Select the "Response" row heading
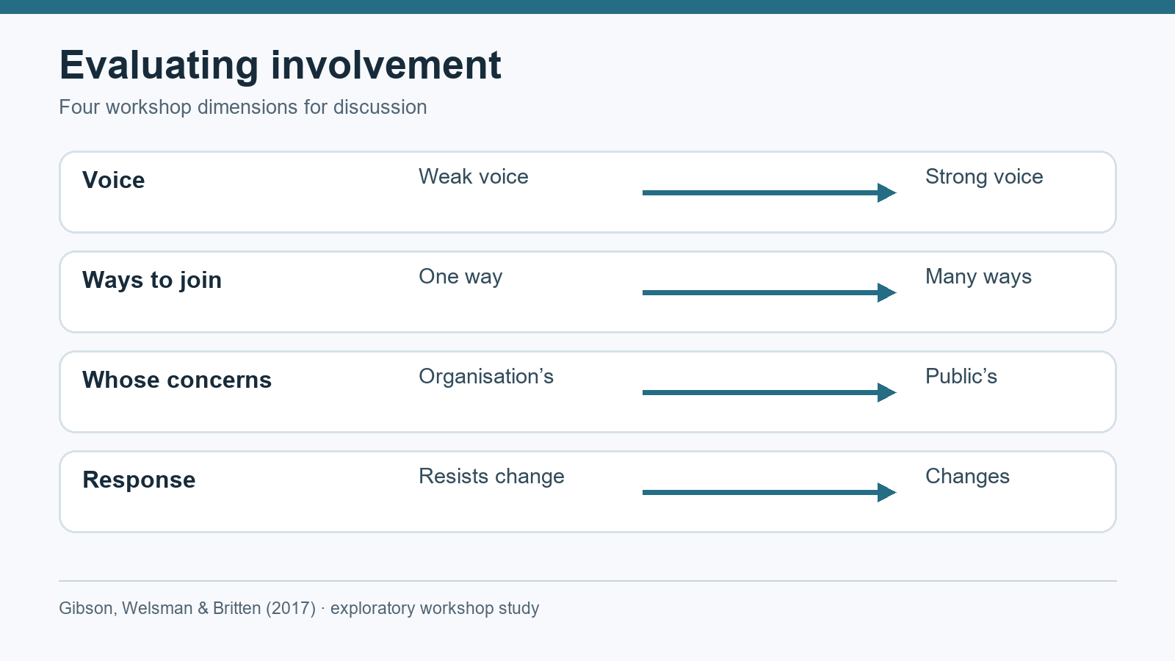Image resolution: width=1175 pixels, height=661 pixels. click(x=139, y=480)
